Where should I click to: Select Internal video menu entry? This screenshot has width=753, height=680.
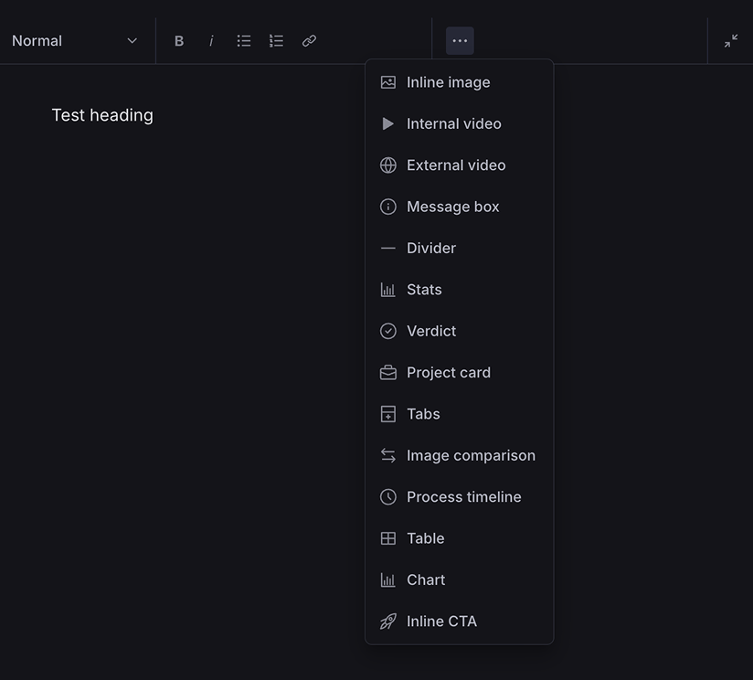coord(459,124)
